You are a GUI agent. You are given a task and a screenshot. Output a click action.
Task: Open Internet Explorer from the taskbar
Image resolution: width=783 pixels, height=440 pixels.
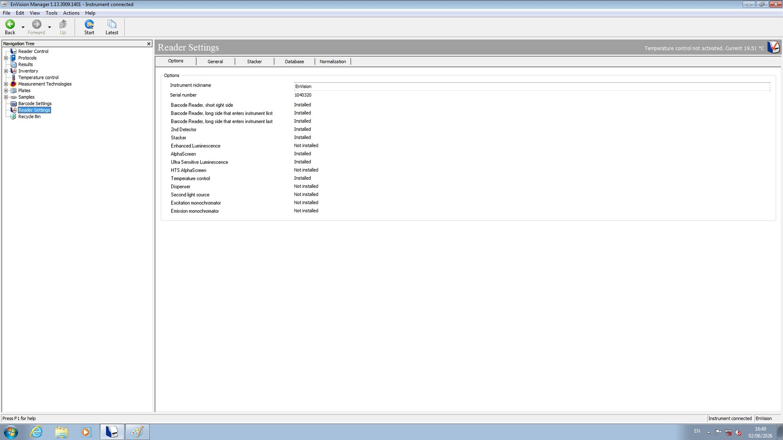(36, 432)
